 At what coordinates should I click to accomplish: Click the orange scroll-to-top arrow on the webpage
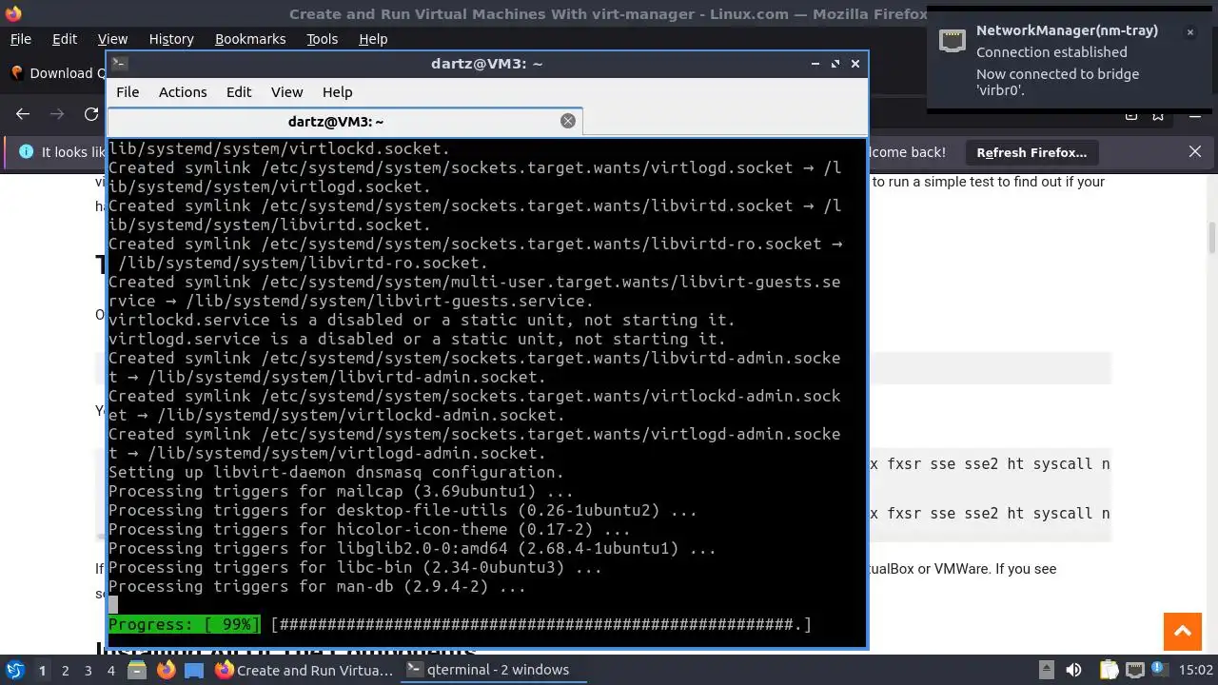1183,632
